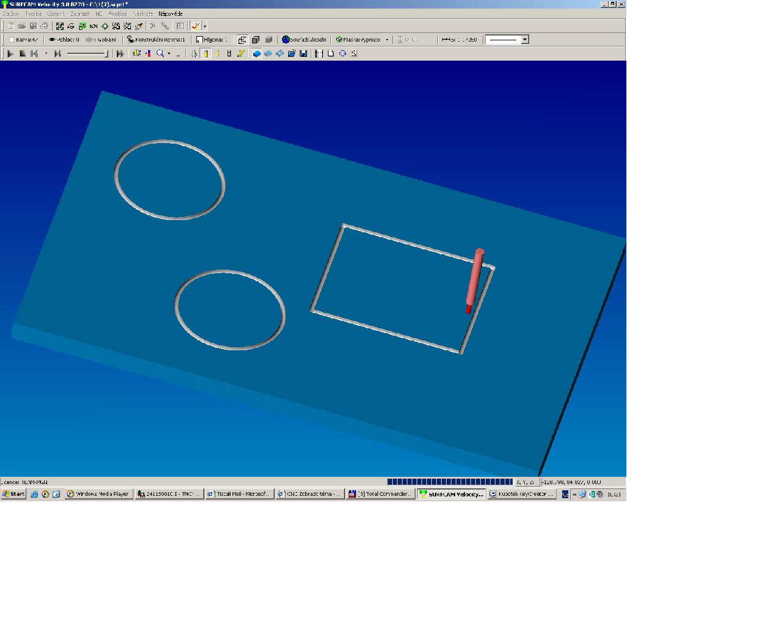Image resolution: width=783 pixels, height=626 pixels.
Task: Click the blue solid stock display icon
Action: pyautogui.click(x=257, y=54)
